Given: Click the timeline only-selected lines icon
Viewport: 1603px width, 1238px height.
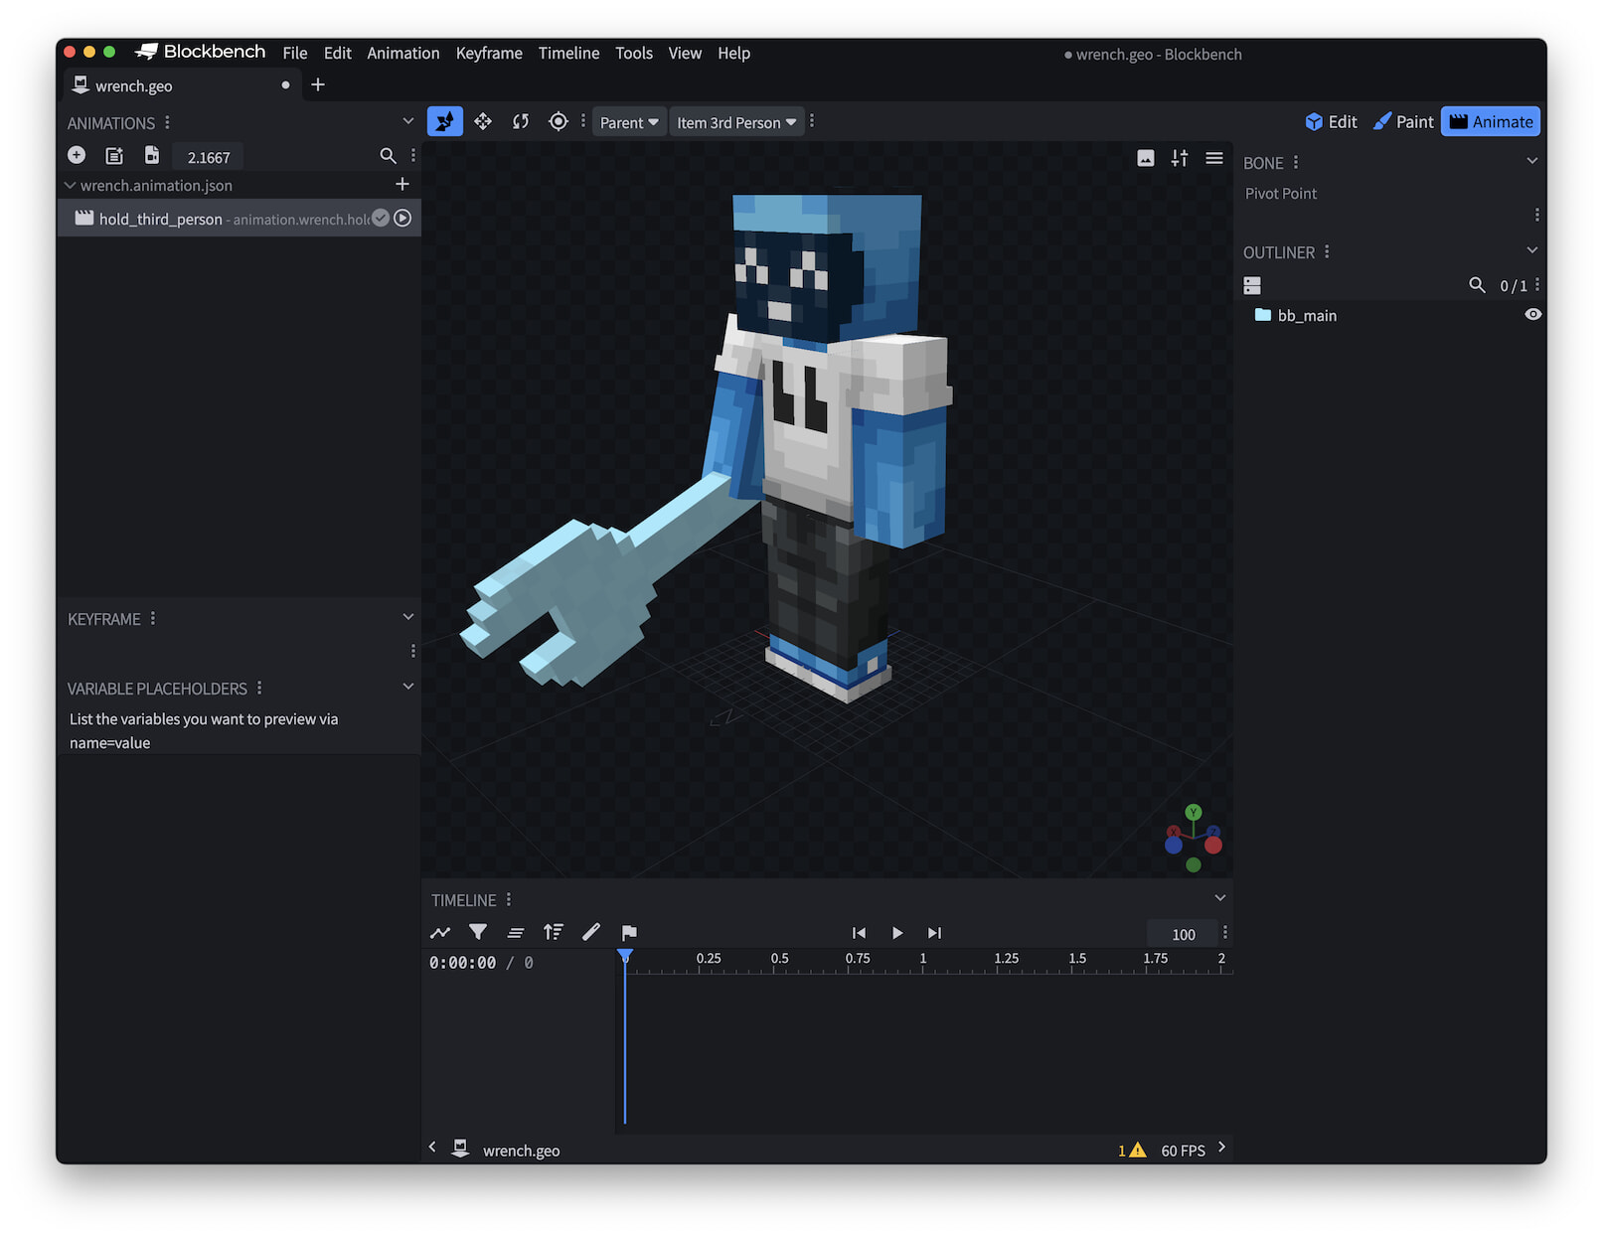Looking at the screenshot, I should [x=516, y=932].
